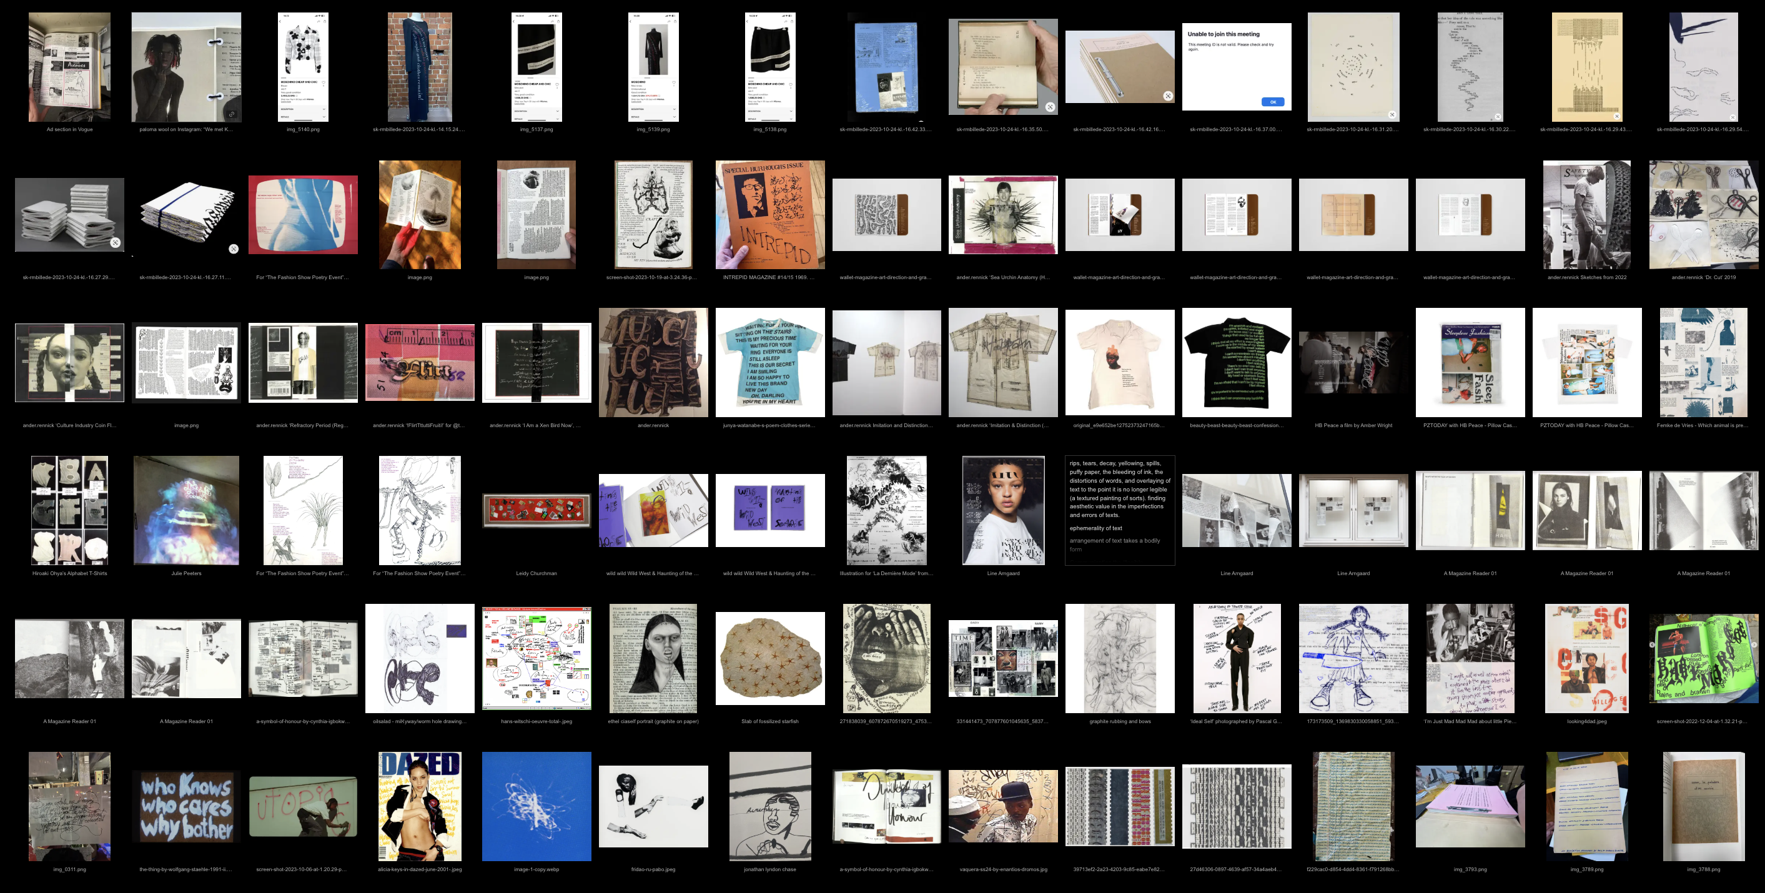Screen dimensions: 1765x893
Task: Click lens icon on hand-held open book image
Action: pyautogui.click(x=1049, y=107)
